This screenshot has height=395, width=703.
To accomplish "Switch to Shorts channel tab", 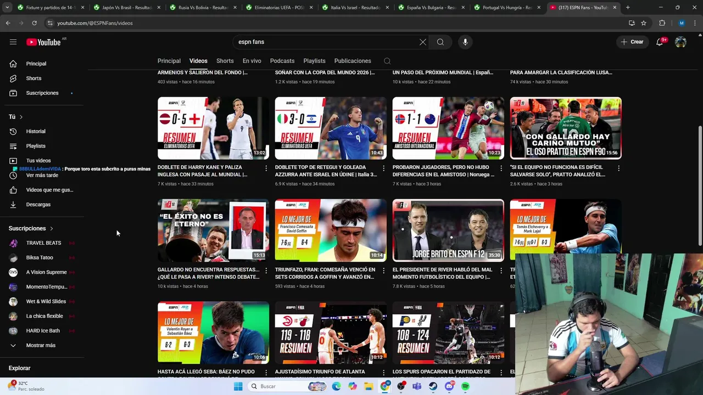I will click(225, 61).
